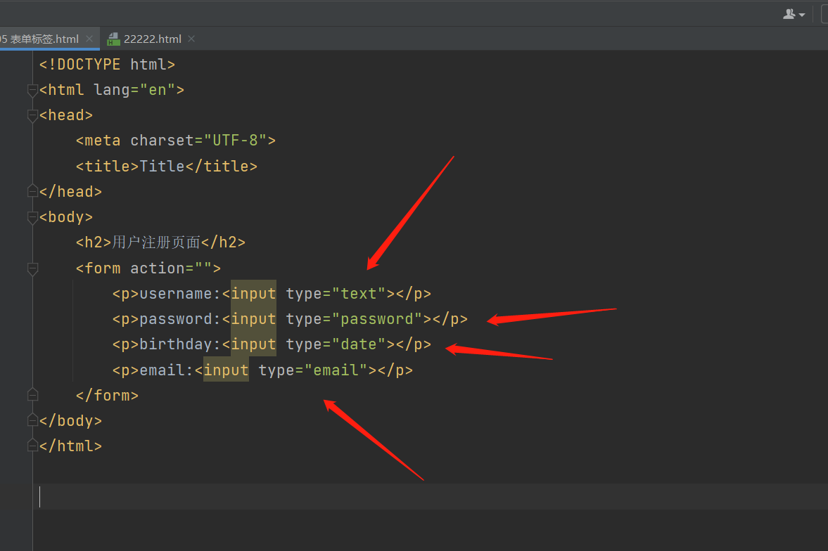The height and width of the screenshot is (551, 828).
Task: Toggle the closing /body fold marker
Action: pyautogui.click(x=33, y=420)
